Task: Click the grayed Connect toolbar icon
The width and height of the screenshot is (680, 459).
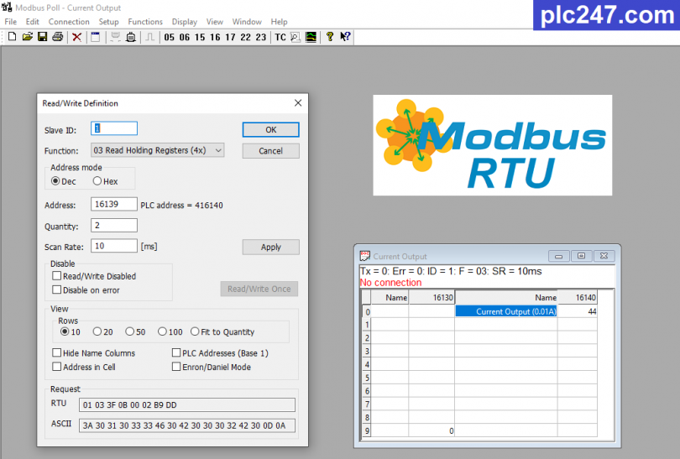Action: pyautogui.click(x=115, y=37)
